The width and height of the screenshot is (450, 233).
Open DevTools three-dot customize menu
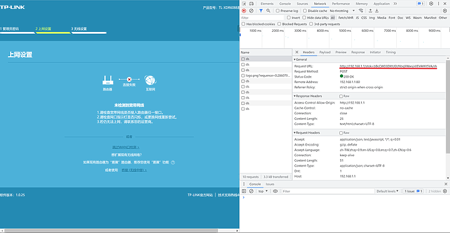pyautogui.click(x=439, y=4)
